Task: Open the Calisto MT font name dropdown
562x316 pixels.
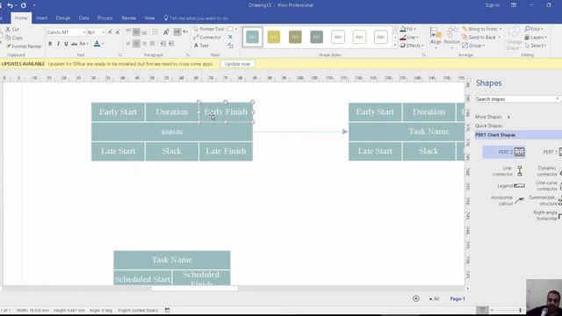Action: (x=84, y=32)
